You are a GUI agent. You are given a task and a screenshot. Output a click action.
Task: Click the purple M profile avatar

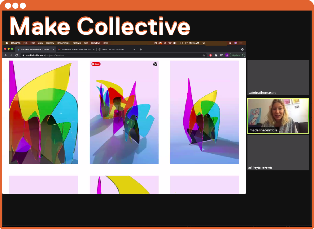[x=227, y=55]
